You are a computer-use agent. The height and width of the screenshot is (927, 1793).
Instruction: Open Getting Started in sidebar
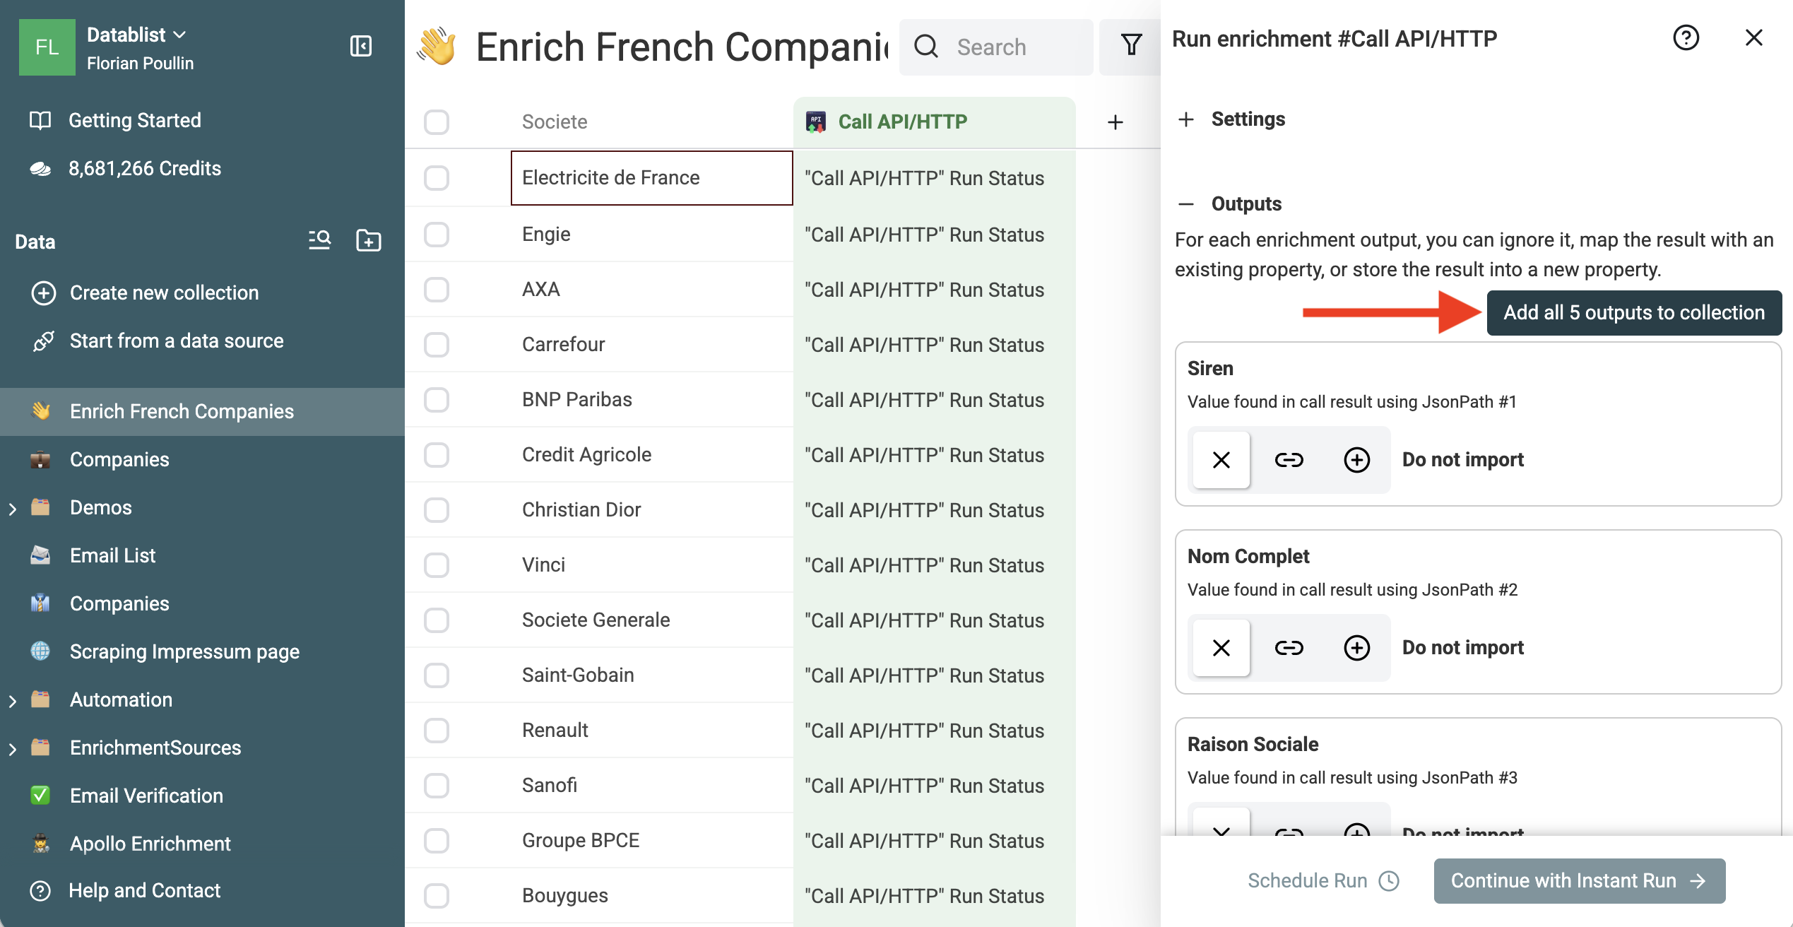[134, 120]
